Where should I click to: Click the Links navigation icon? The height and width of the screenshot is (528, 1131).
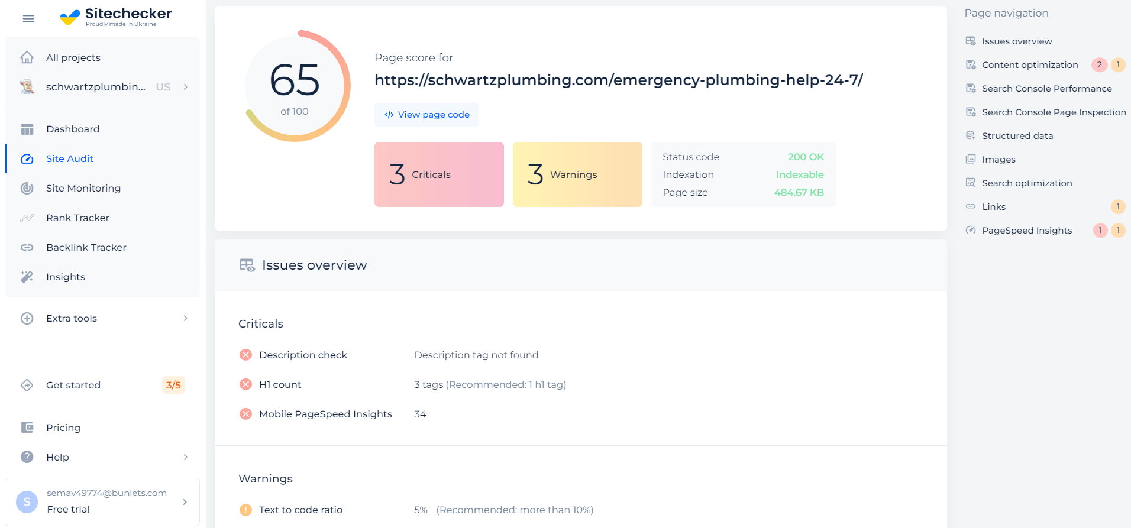(x=971, y=206)
